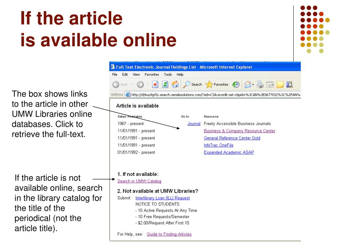The height and width of the screenshot is (252, 337).
Task: Open the Help menu
Action: [x=180, y=74]
